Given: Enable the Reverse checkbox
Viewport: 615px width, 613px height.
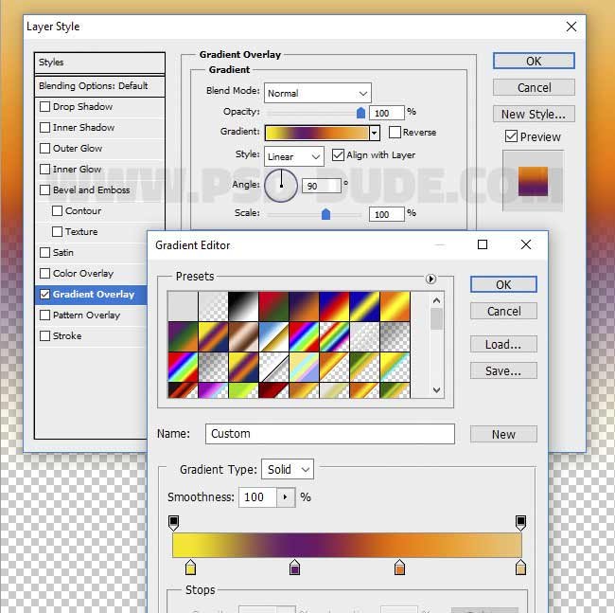Looking at the screenshot, I should tap(395, 133).
